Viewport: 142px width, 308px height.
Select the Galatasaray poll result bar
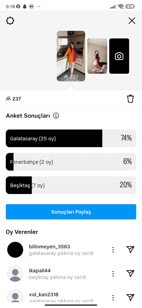(71, 138)
